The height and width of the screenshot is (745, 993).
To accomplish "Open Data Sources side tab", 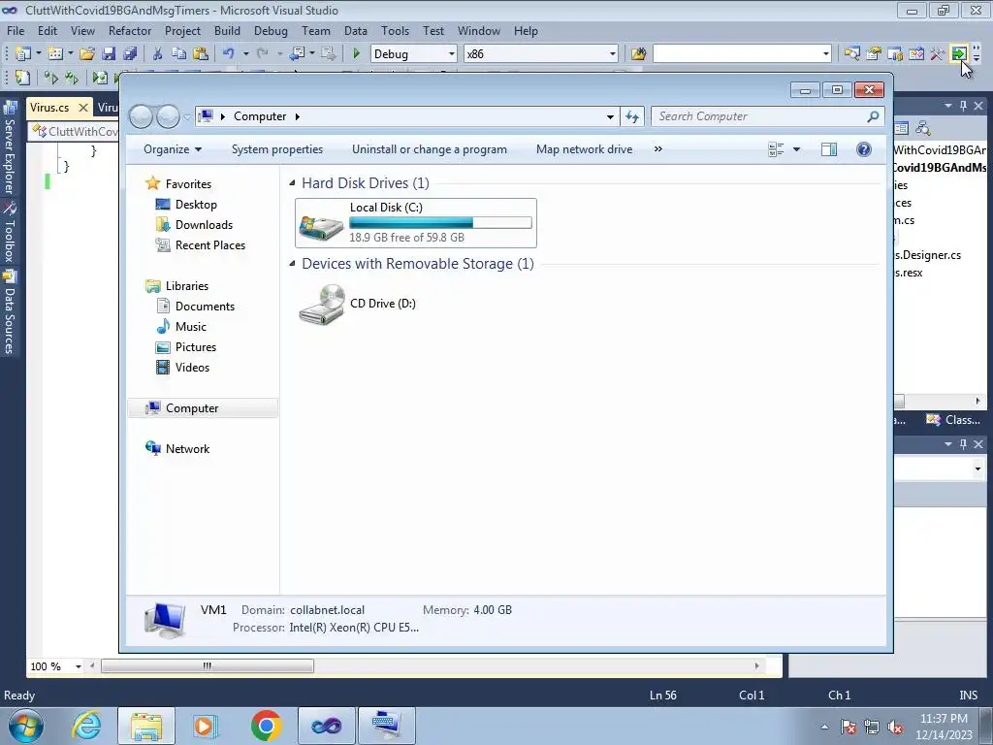I will tap(9, 313).
